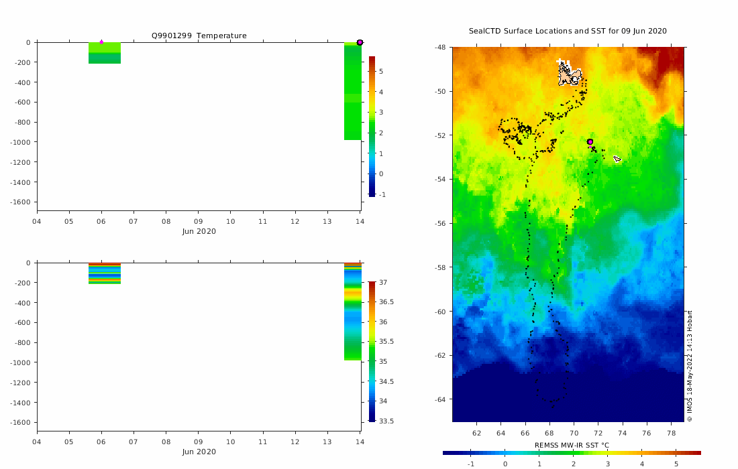The width and height of the screenshot is (738, 469).
Task: Click the '34.5' value on the salinity colorbar
Action: coord(386,382)
